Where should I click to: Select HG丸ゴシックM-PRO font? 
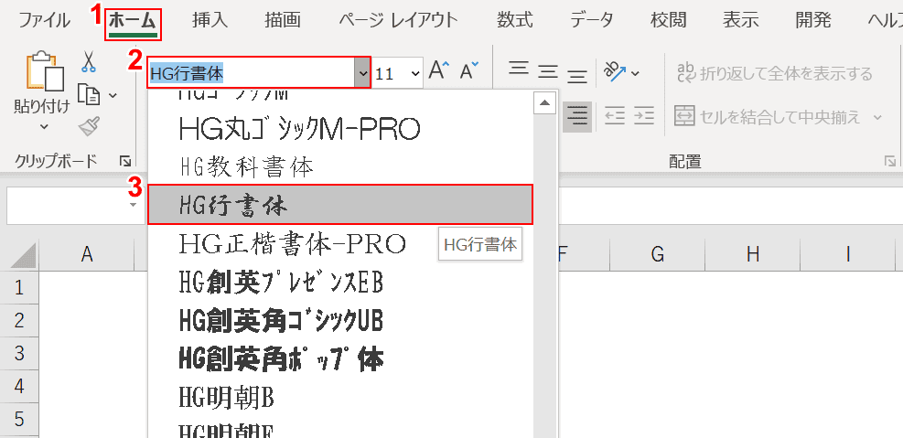coord(340,130)
